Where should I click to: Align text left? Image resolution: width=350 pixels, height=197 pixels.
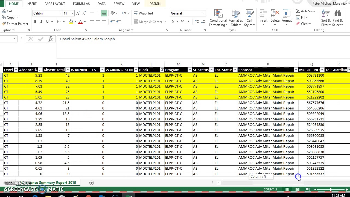click(x=92, y=22)
